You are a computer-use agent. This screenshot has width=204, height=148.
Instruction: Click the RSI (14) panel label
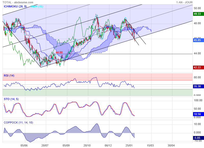9,76
